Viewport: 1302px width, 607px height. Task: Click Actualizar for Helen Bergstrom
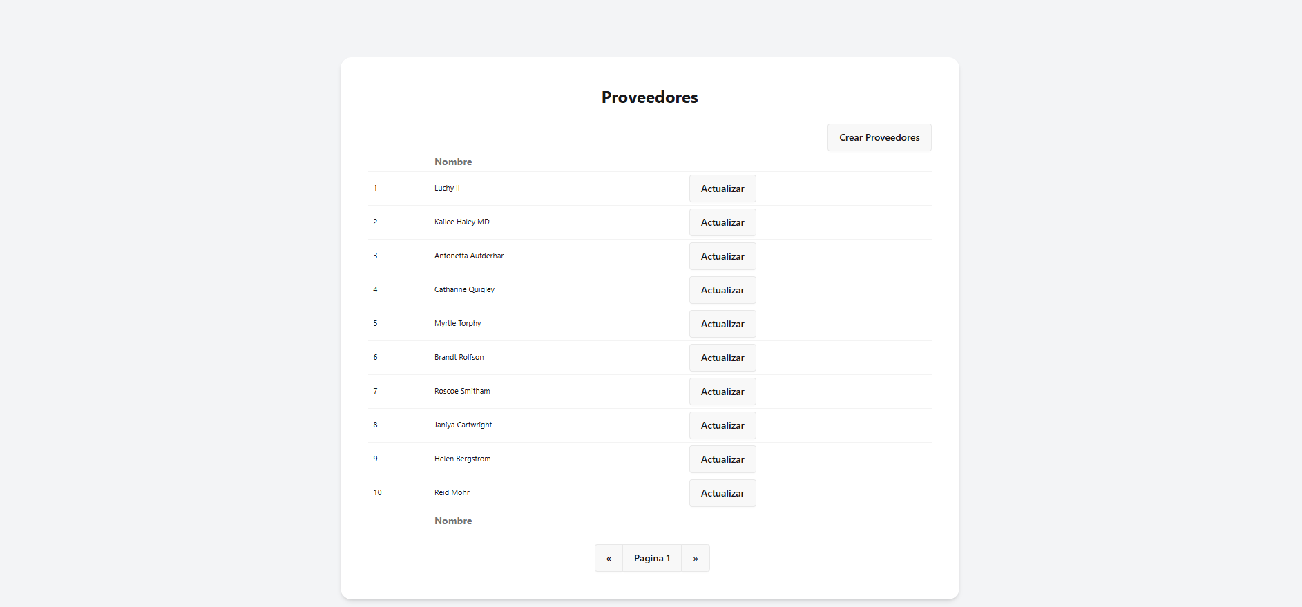tap(722, 459)
